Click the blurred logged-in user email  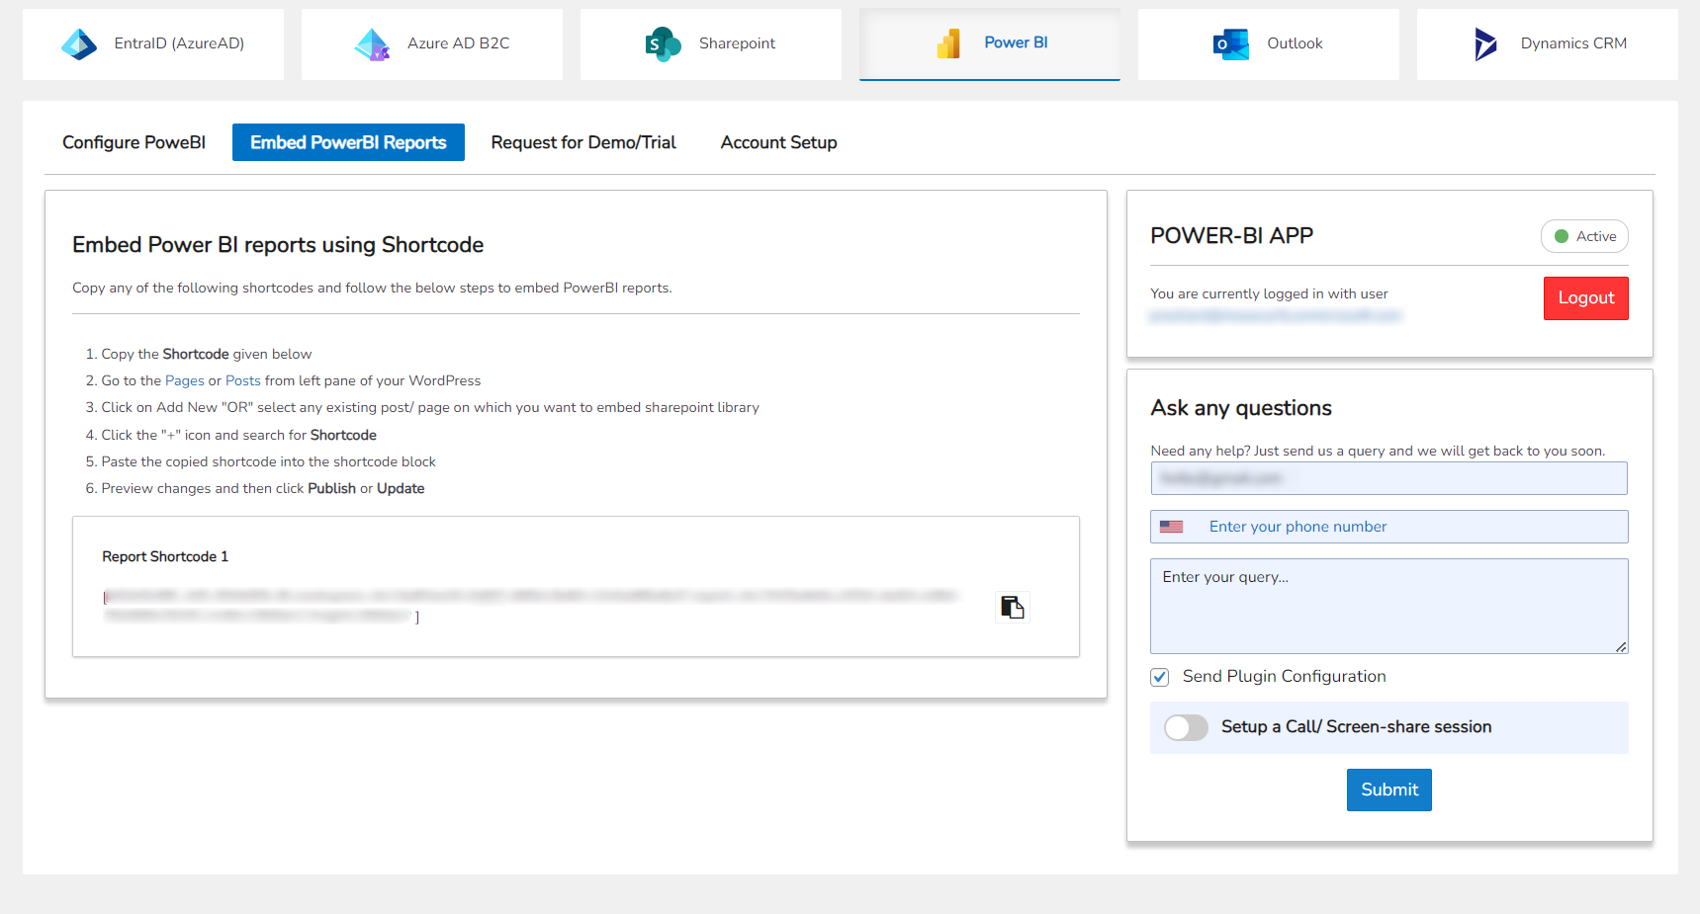click(1276, 315)
